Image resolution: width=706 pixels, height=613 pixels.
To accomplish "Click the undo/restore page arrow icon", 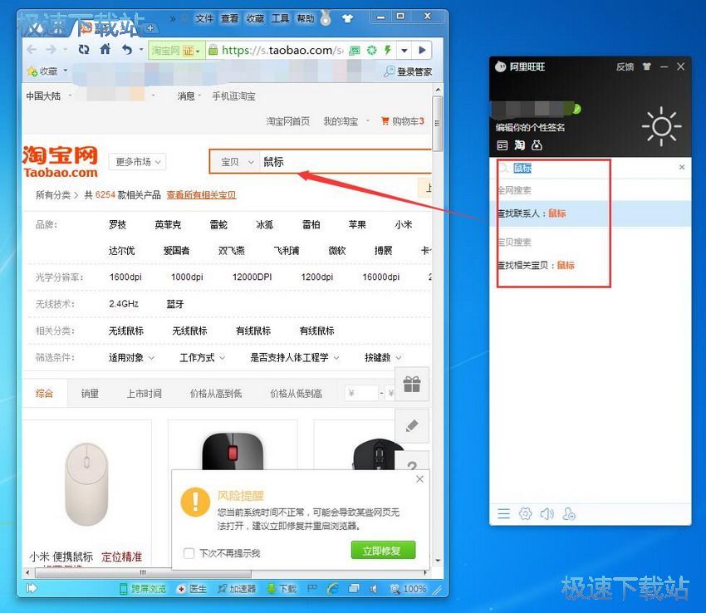I will [x=127, y=50].
